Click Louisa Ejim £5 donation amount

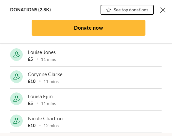click(30, 103)
